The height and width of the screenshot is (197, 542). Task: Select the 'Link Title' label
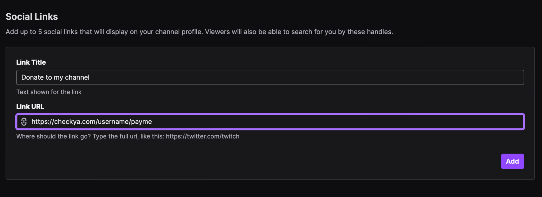[31, 62]
